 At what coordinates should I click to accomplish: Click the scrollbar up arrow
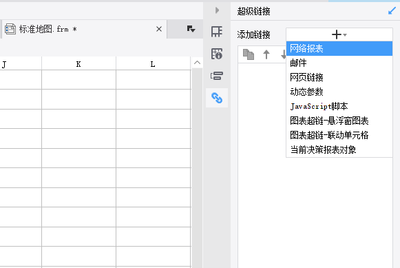(x=197, y=63)
